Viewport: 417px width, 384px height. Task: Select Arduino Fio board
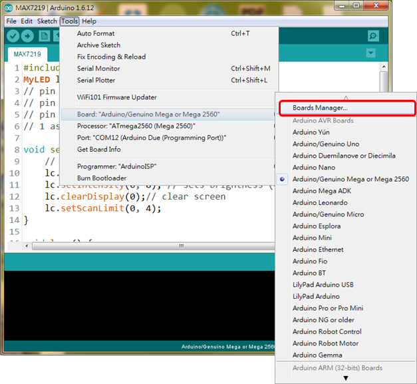click(x=346, y=262)
